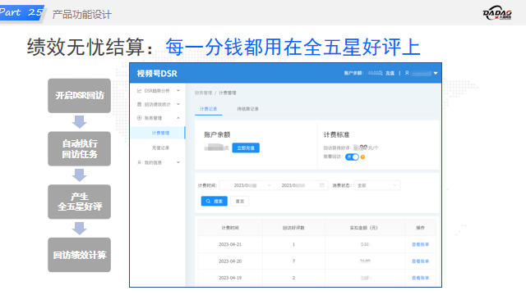Viewport: 526px width, 295px height.
Task: Click the 我的信息 sidebar menu label
Action: pos(153,162)
